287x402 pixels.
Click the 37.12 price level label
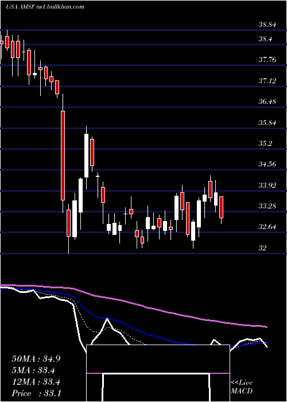click(x=267, y=81)
